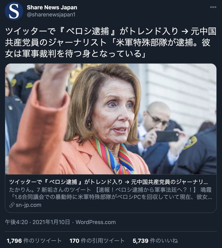Click the tweet line ending in 身となっている」

coord(75,53)
